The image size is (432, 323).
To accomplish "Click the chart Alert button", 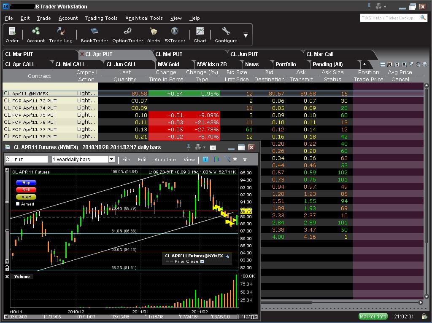I will coord(26,197).
